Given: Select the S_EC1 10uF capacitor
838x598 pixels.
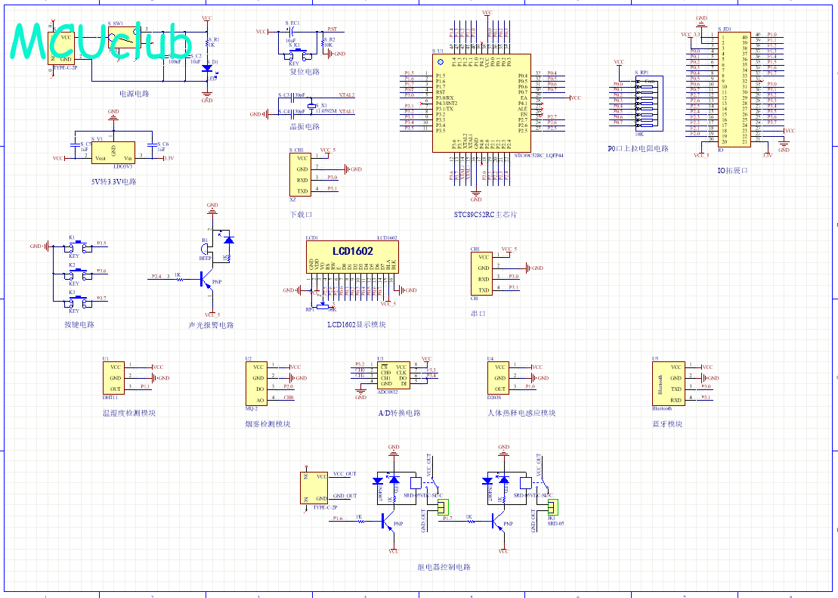Looking at the screenshot, I should (x=291, y=32).
